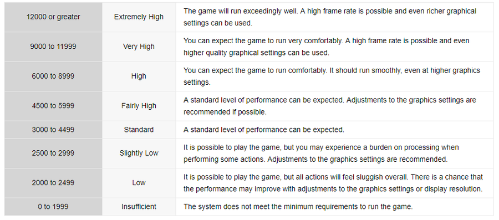Select the 'High' rating cell
Image resolution: width=499 pixels, height=220 pixels.
click(x=139, y=76)
